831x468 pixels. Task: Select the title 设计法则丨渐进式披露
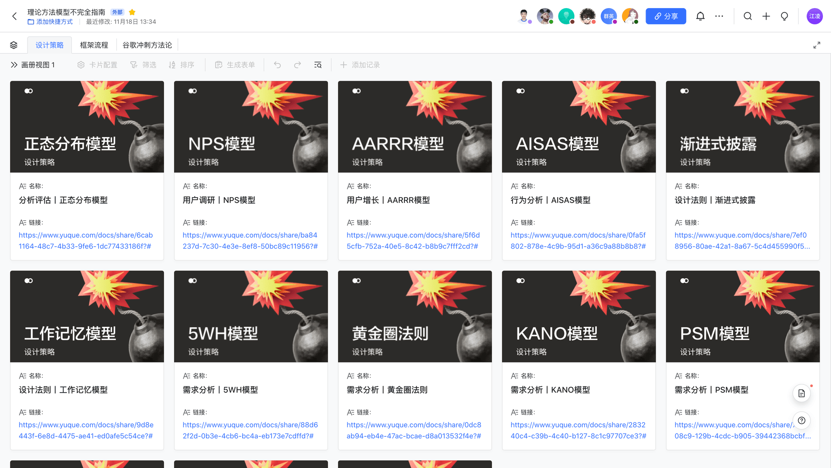[715, 200]
